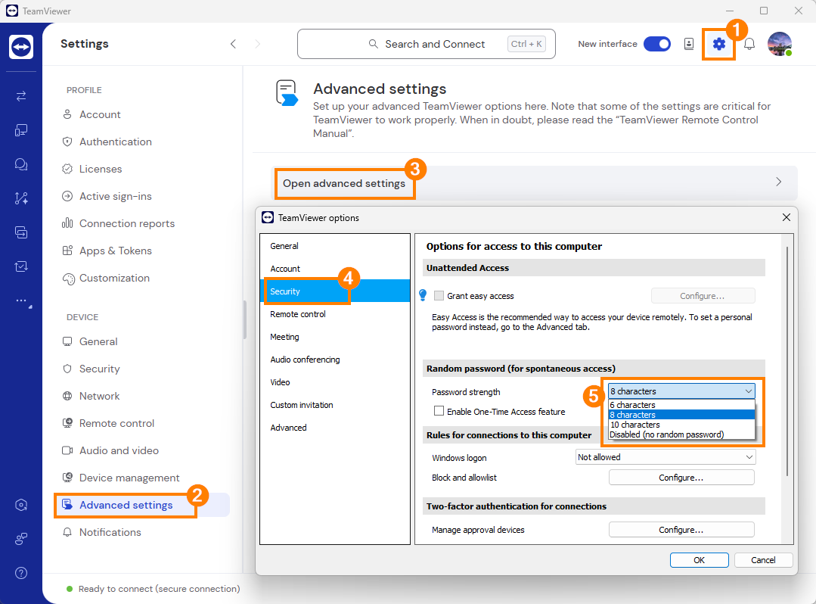This screenshot has width=816, height=604.
Task: Click the TeamViewer logo in the sidebar
Action: tap(21, 47)
